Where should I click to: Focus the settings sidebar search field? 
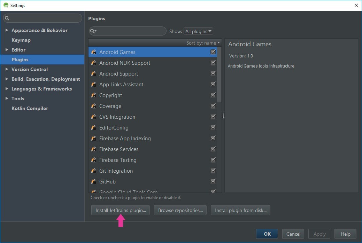click(43, 18)
